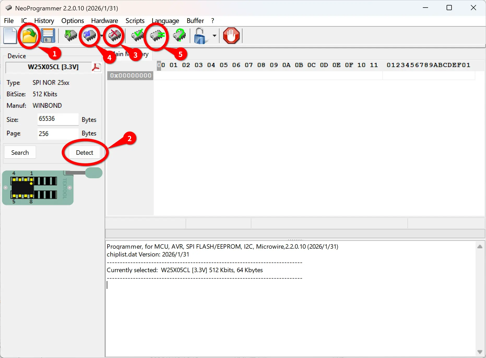
Task: Open the ? help menu
Action: coord(212,21)
